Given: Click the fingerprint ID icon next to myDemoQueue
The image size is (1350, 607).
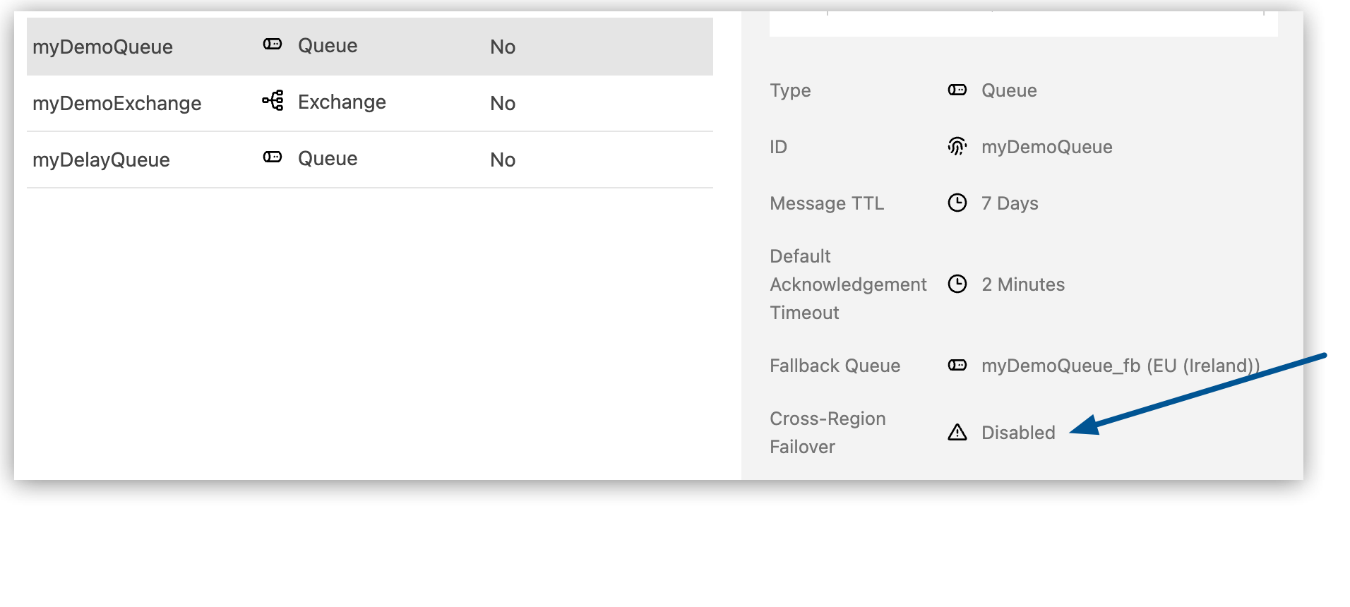Looking at the screenshot, I should pos(957,146).
